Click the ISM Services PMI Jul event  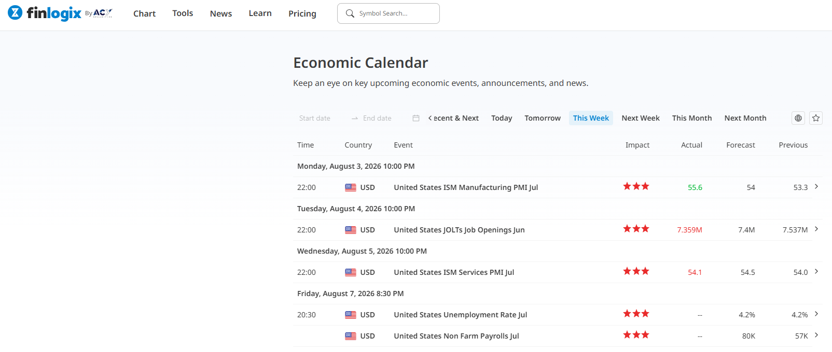click(x=454, y=272)
